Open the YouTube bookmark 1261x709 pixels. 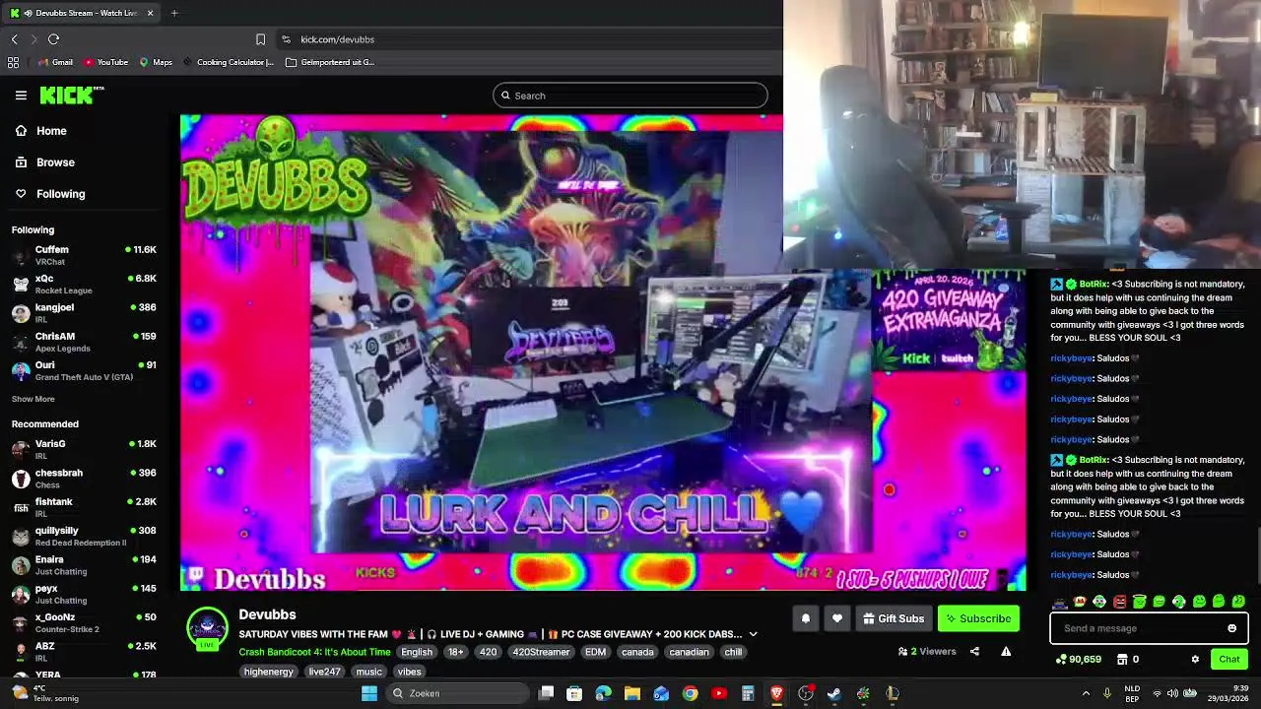[105, 62]
